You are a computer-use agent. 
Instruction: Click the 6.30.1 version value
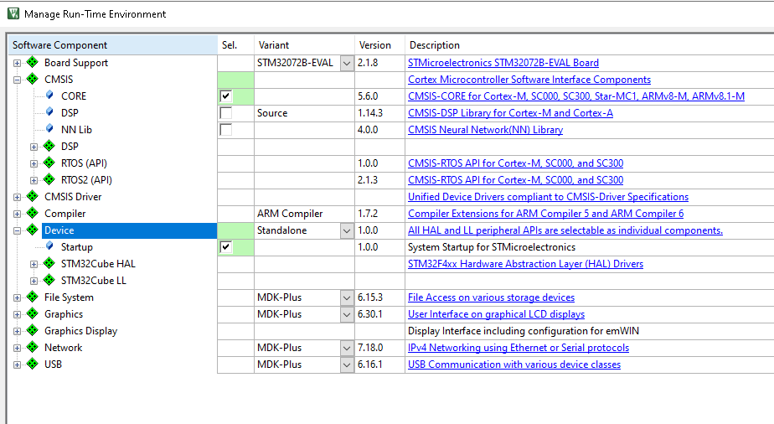point(370,314)
